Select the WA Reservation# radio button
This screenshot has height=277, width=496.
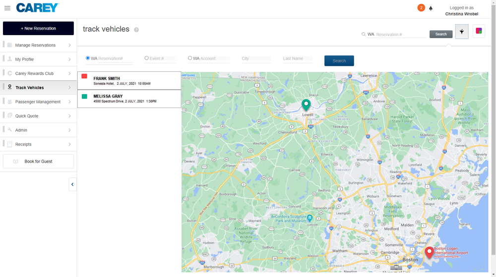click(88, 58)
